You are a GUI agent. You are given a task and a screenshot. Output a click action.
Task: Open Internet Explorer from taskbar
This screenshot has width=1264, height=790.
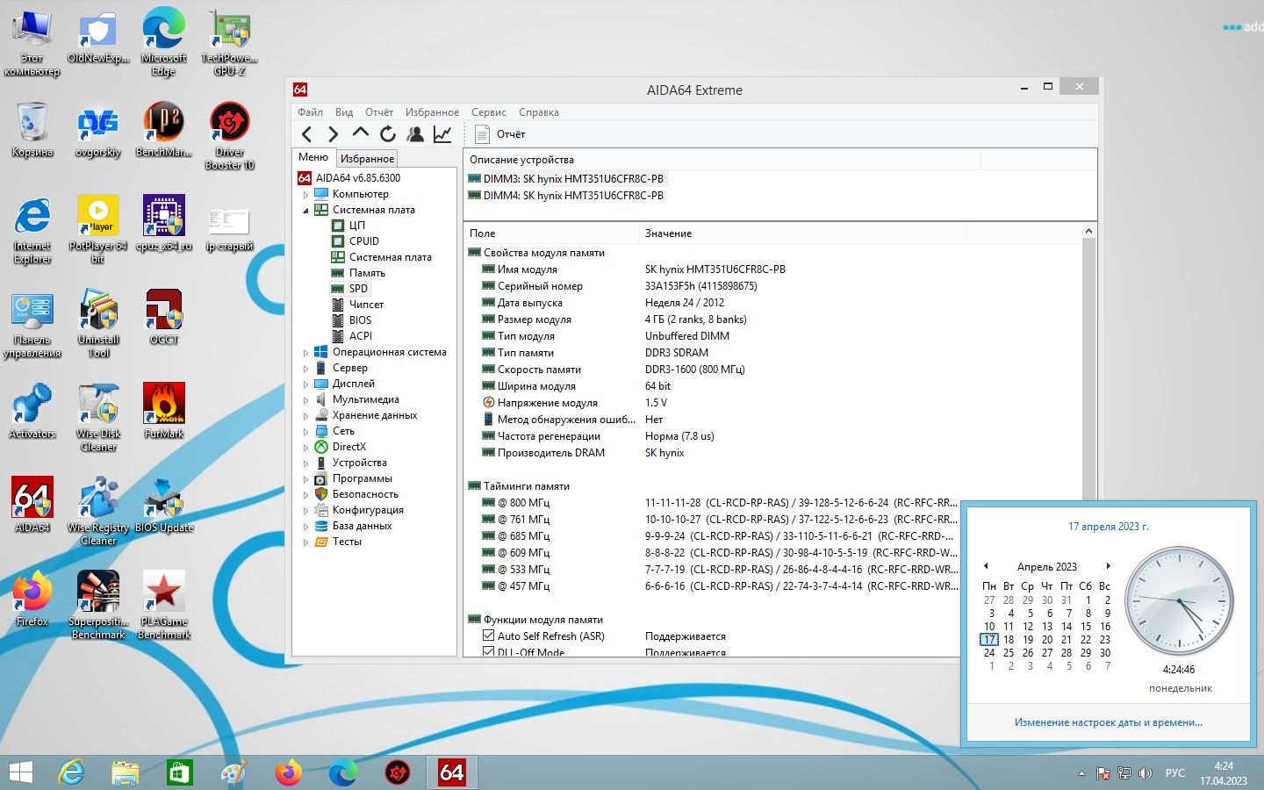click(x=71, y=772)
